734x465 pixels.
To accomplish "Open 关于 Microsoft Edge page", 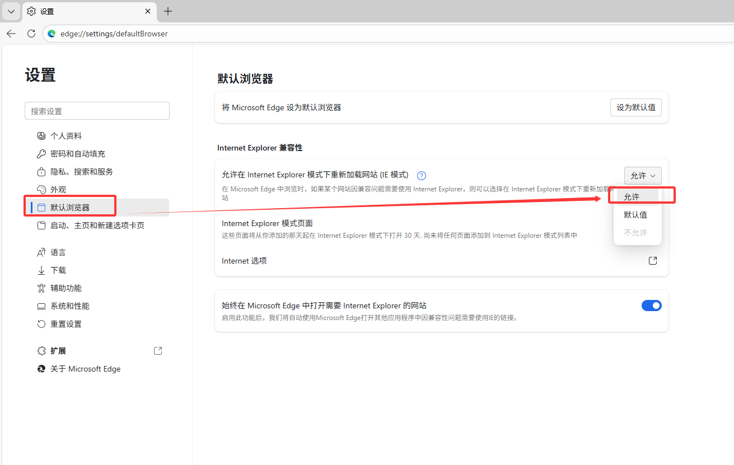I will click(x=85, y=369).
